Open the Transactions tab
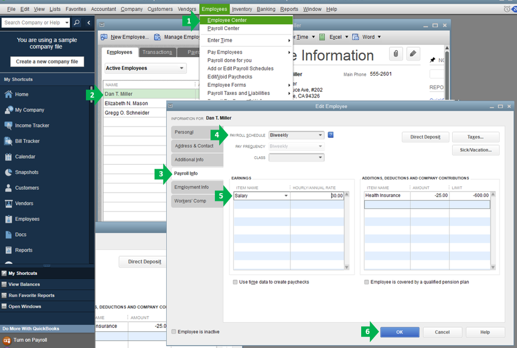The width and height of the screenshot is (517, 348). coord(157,52)
